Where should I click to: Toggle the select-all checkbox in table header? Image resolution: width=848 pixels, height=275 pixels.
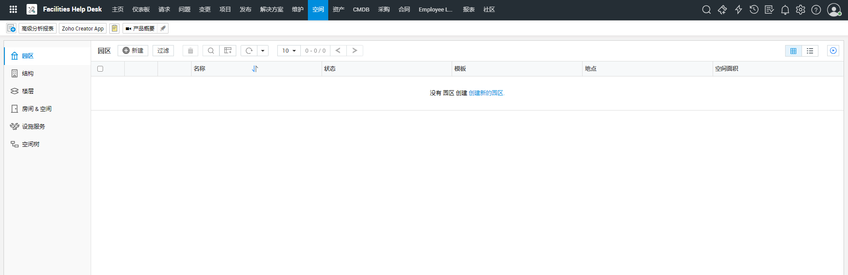100,69
